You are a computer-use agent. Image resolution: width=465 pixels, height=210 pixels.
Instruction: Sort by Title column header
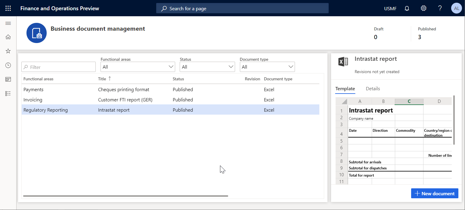(102, 79)
